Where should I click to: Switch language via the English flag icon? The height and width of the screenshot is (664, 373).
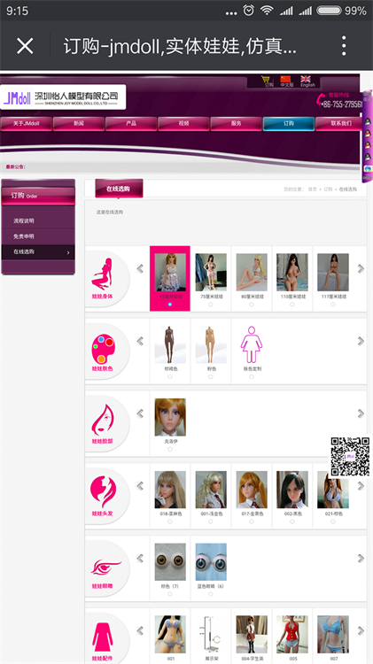pos(306,81)
